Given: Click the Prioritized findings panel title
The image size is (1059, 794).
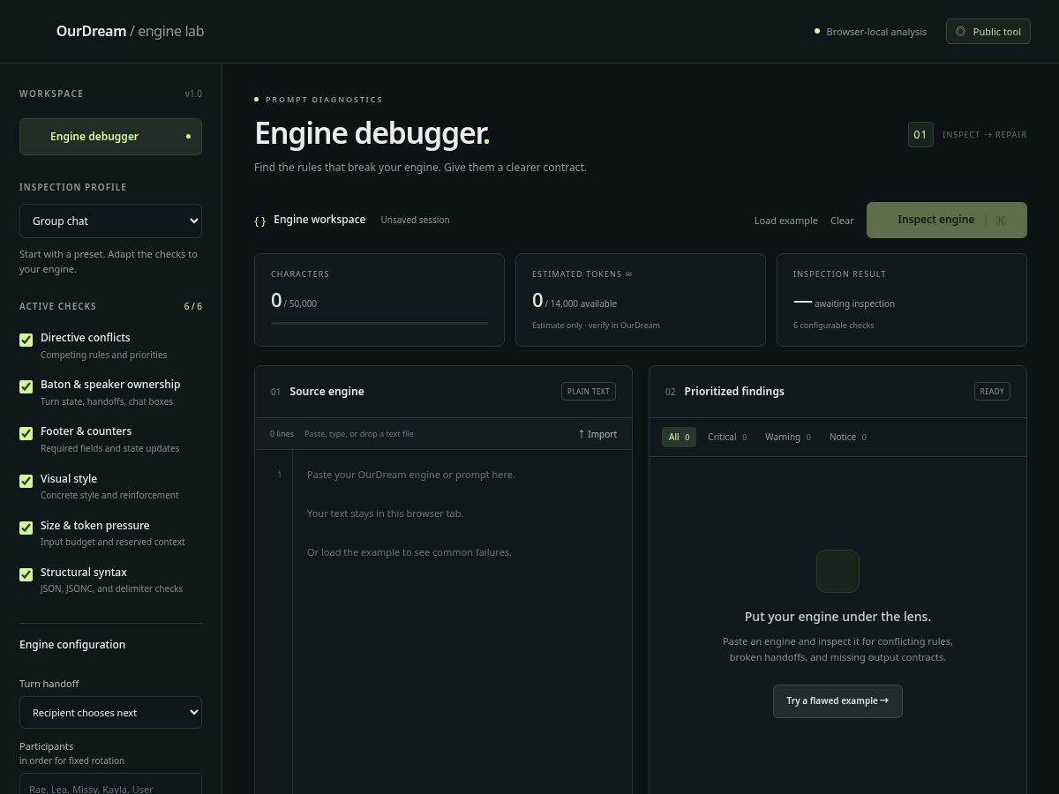Looking at the screenshot, I should [x=734, y=392].
